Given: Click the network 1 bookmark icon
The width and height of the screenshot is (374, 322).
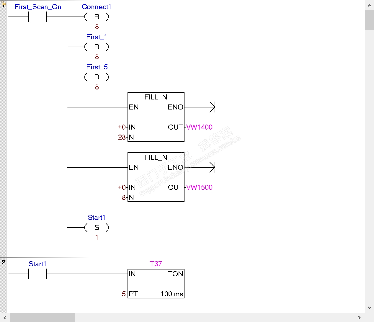Looking at the screenshot, I should (4, 4).
